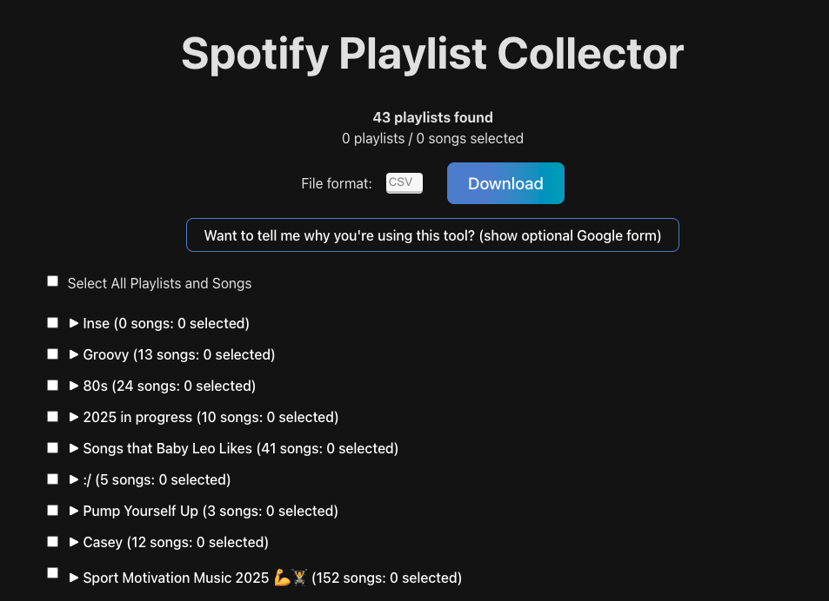
Task: Tick the 80s playlist checkbox
Action: 52,386
